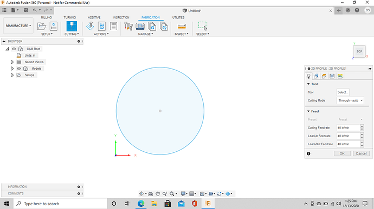The height and width of the screenshot is (209, 374).
Task: Switch to the Heights tab icon in 2D Profile
Action: pyautogui.click(x=324, y=76)
